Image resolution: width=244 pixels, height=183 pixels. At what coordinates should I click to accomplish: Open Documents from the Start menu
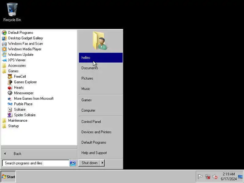101,68
